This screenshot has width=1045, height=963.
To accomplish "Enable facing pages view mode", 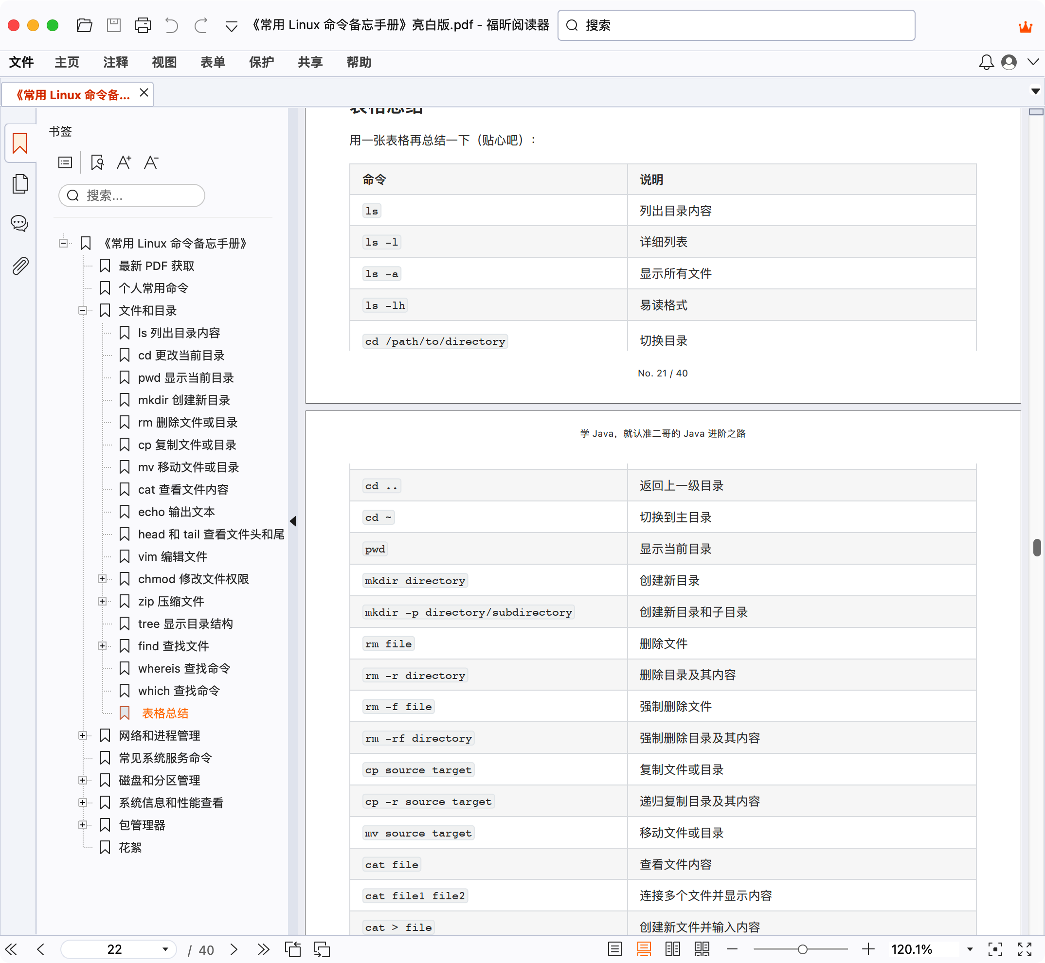I will point(673,949).
